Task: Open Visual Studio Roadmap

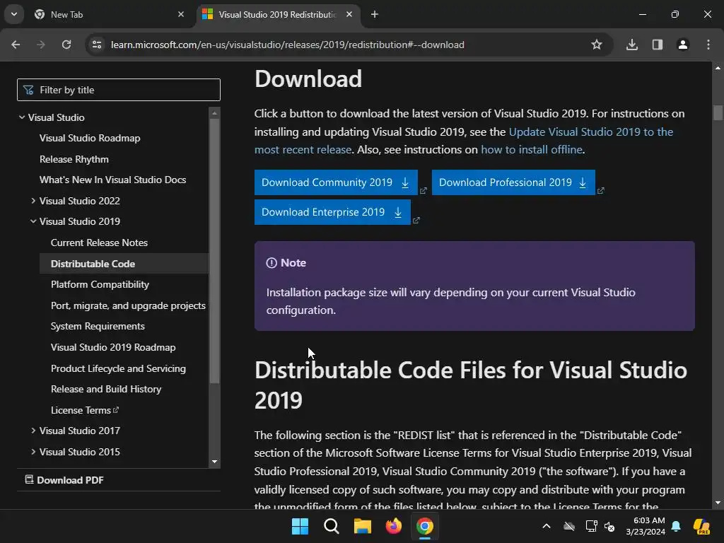Action: click(x=90, y=138)
